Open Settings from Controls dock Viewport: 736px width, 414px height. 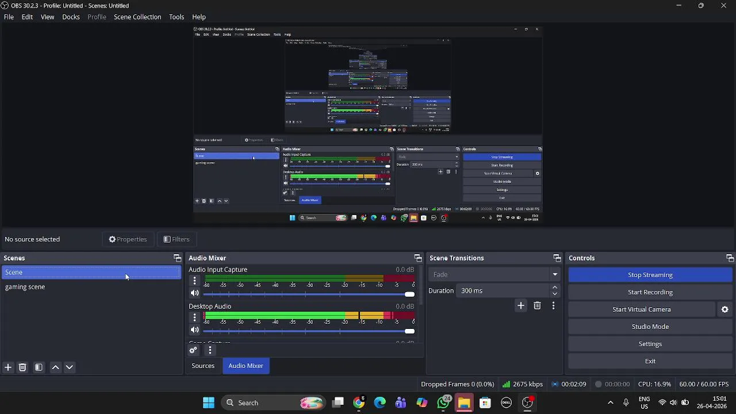(x=650, y=344)
